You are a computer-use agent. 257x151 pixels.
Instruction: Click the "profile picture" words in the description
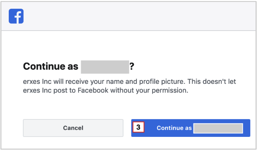point(162,82)
